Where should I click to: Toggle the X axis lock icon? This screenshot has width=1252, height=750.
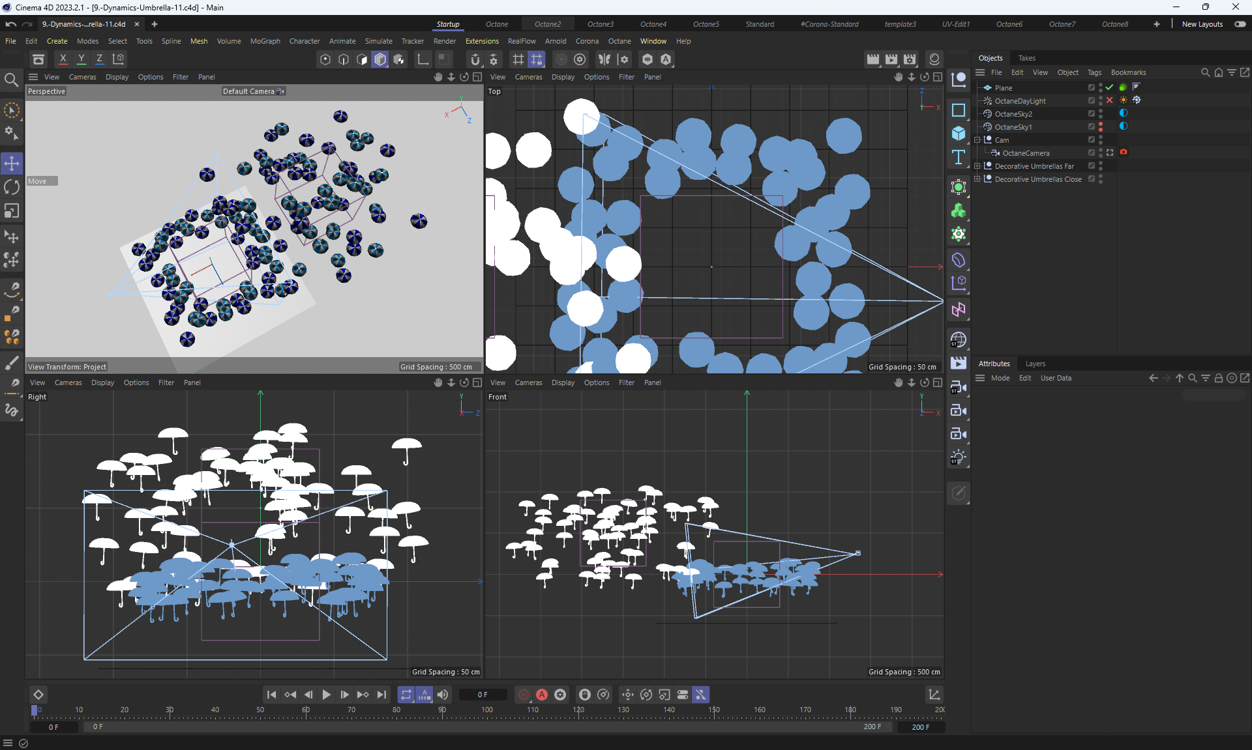[x=63, y=59]
